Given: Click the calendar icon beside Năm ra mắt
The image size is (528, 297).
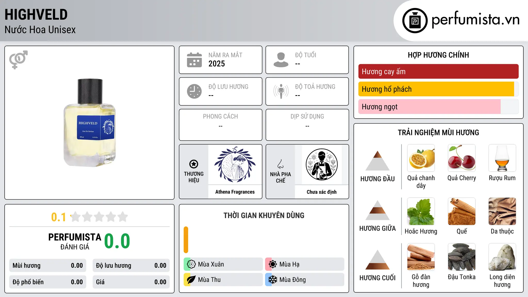Looking at the screenshot, I should point(194,60).
